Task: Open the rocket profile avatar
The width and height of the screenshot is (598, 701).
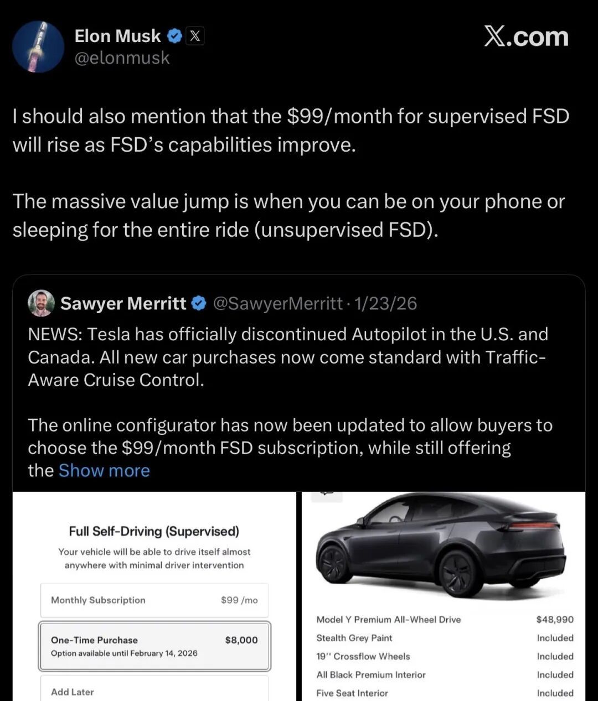Action: coord(38,47)
